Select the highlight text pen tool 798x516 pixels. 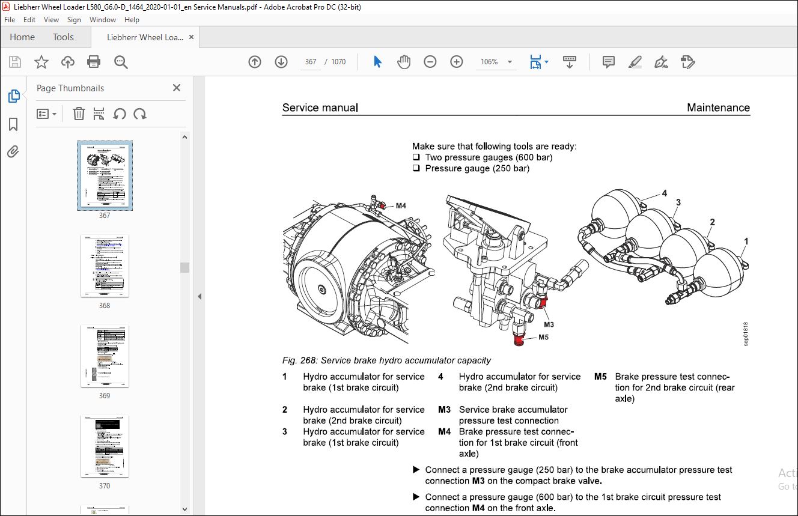(635, 62)
